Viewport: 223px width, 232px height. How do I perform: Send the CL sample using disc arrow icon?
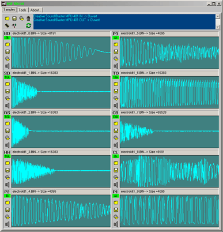[x=116, y=177]
